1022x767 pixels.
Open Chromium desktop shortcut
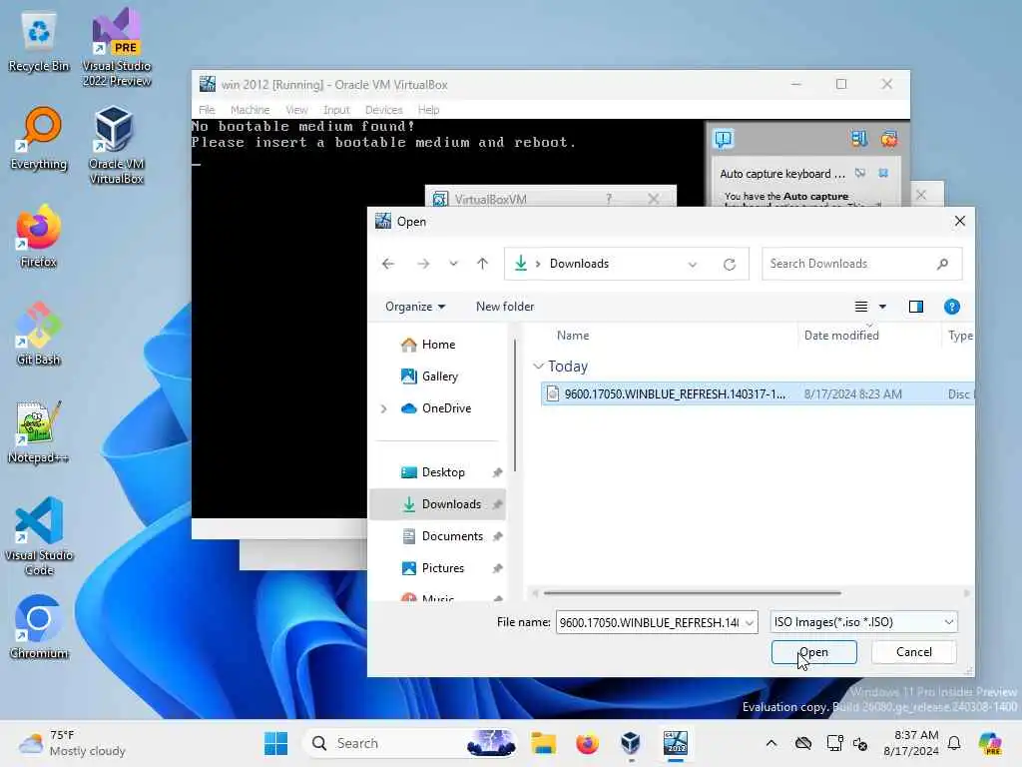click(39, 627)
